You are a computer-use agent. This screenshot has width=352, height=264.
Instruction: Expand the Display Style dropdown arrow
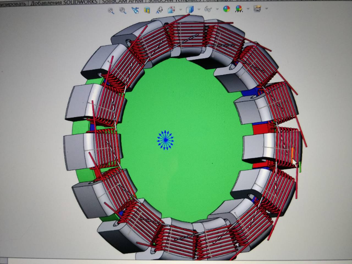coord(199,10)
